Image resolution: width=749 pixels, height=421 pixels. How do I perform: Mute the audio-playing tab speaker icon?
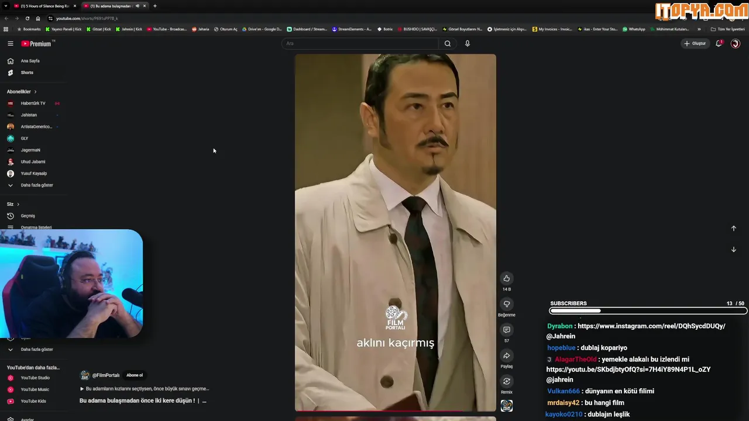point(138,6)
